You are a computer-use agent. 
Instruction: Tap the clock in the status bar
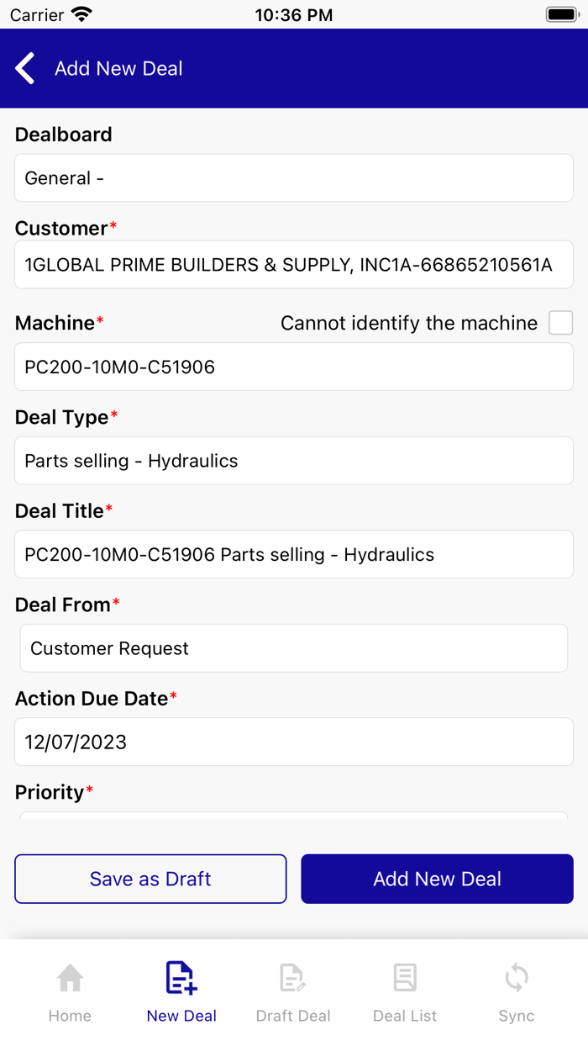click(x=293, y=13)
